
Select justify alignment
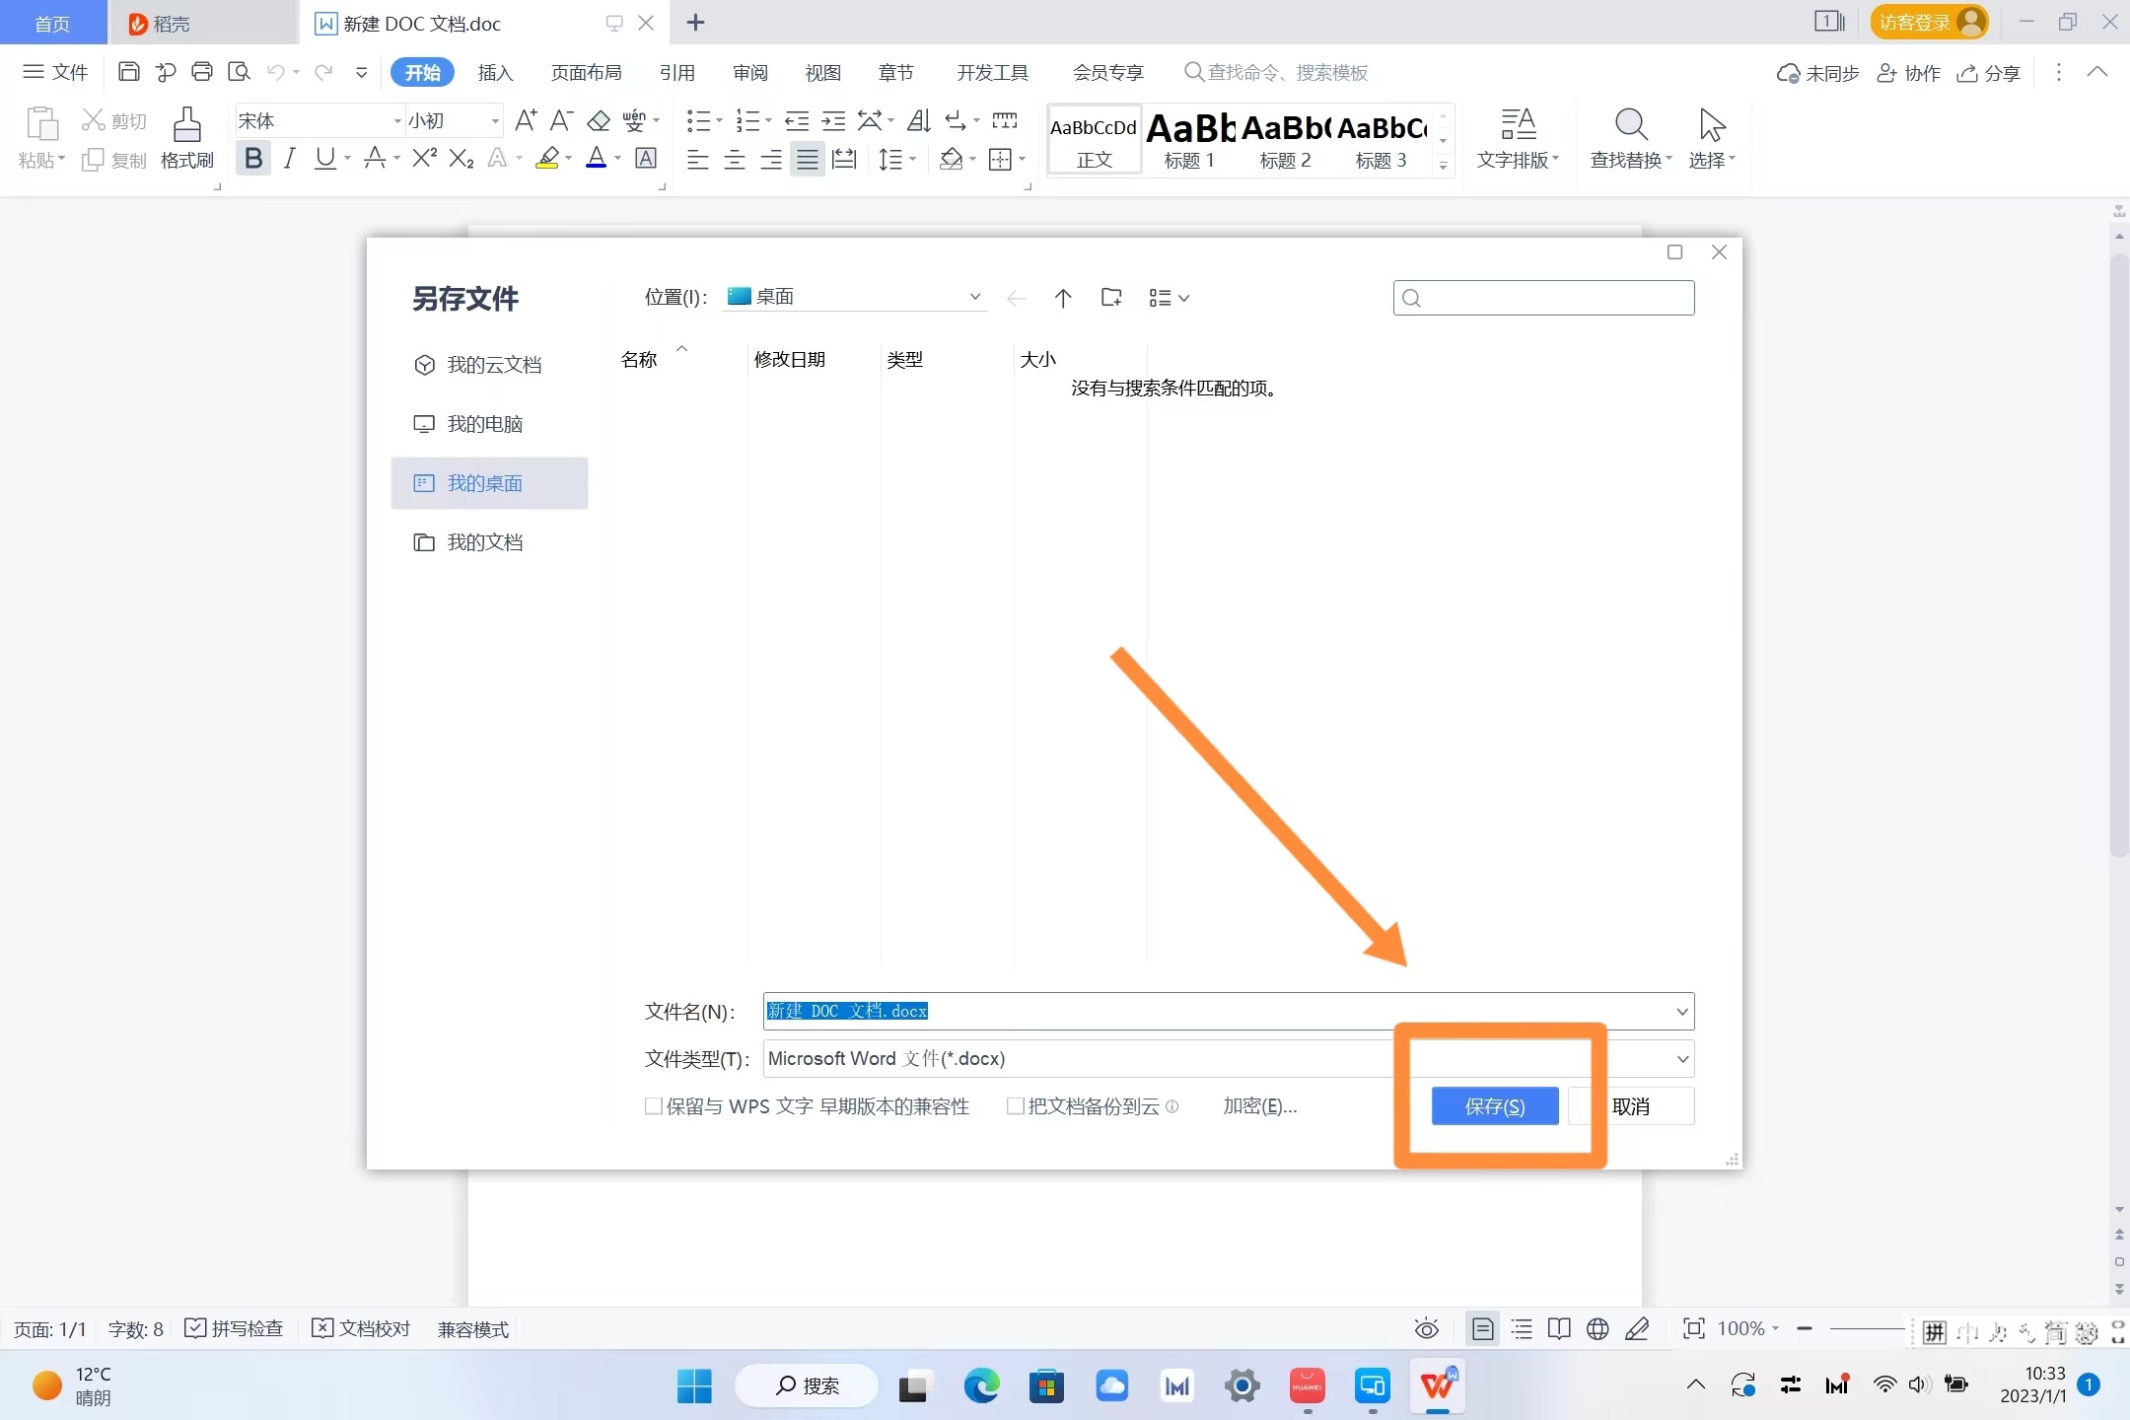pos(808,159)
